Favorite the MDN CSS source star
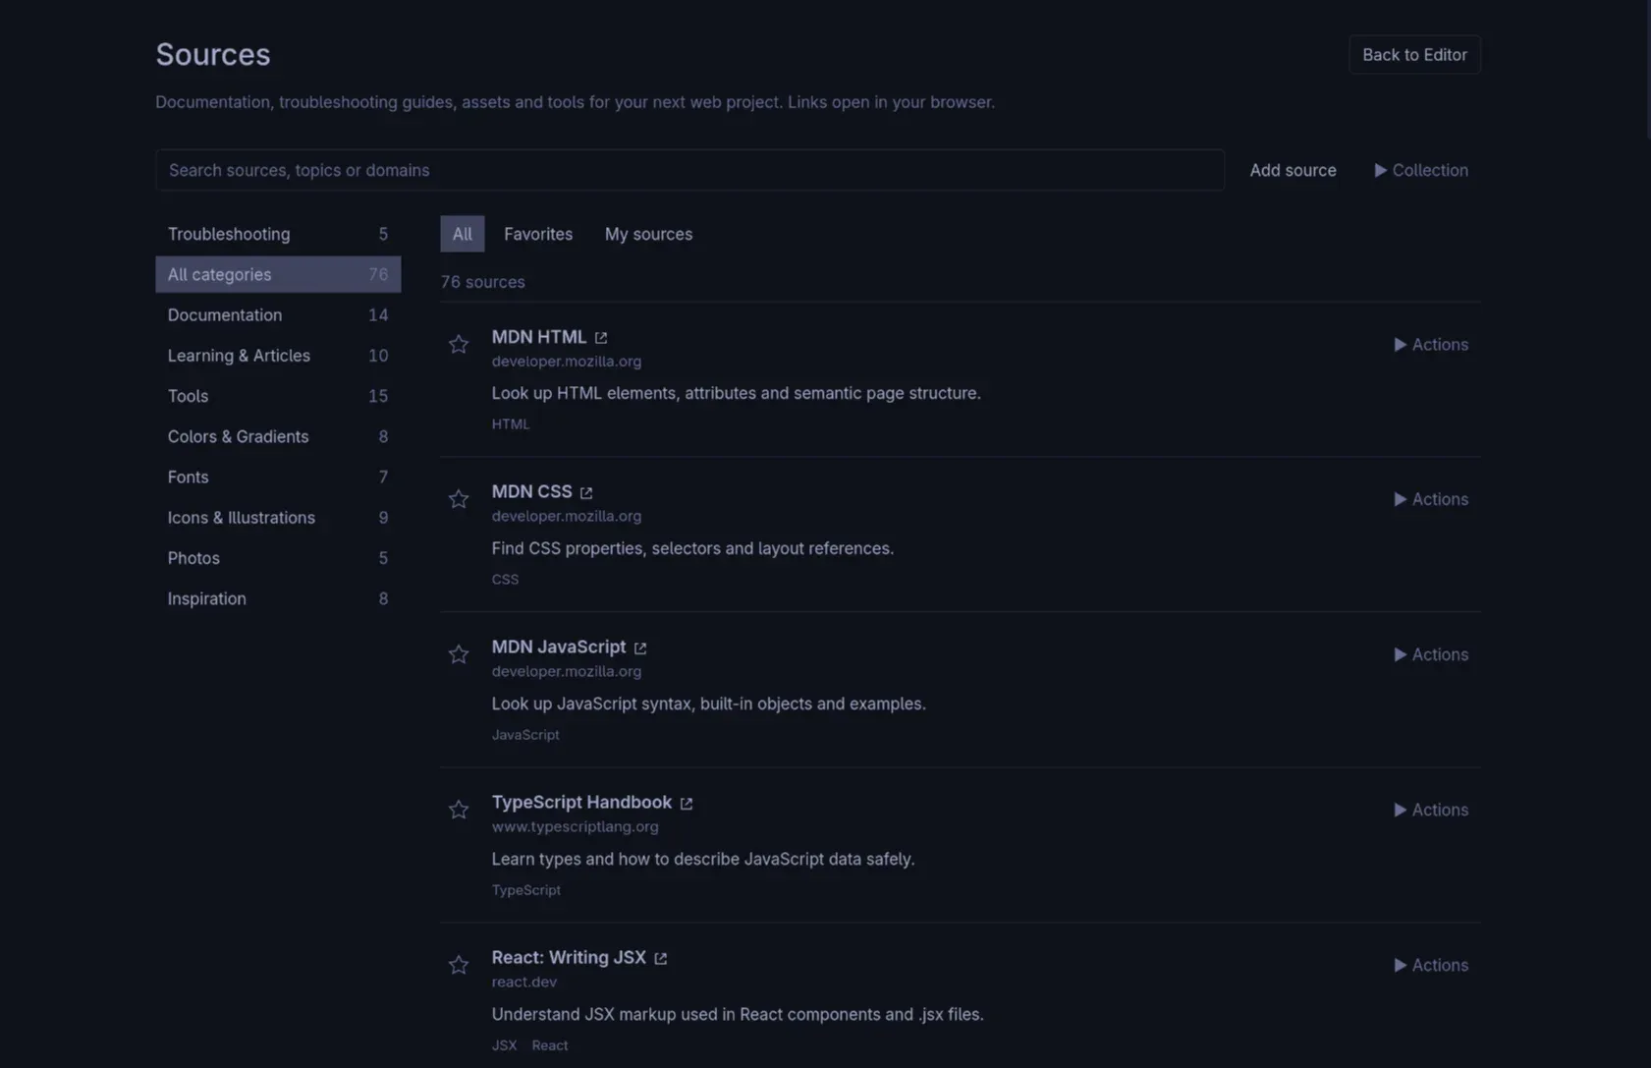Screen dimensions: 1651x1068 459,499
